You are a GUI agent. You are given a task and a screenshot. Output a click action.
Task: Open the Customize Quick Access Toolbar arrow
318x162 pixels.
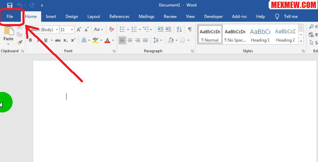pyautogui.click(x=42, y=5)
